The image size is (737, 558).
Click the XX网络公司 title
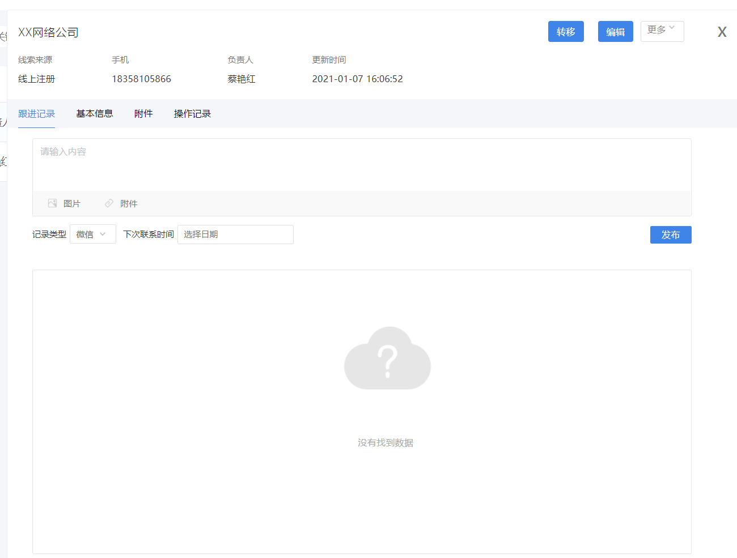48,33
